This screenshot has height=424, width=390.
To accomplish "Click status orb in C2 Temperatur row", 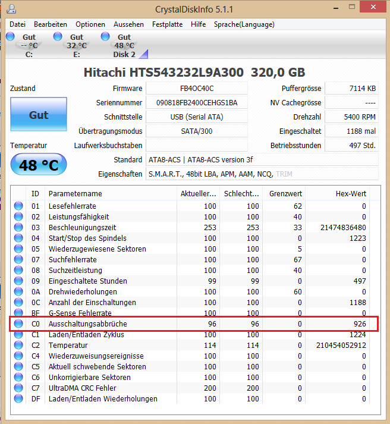I will click(18, 345).
